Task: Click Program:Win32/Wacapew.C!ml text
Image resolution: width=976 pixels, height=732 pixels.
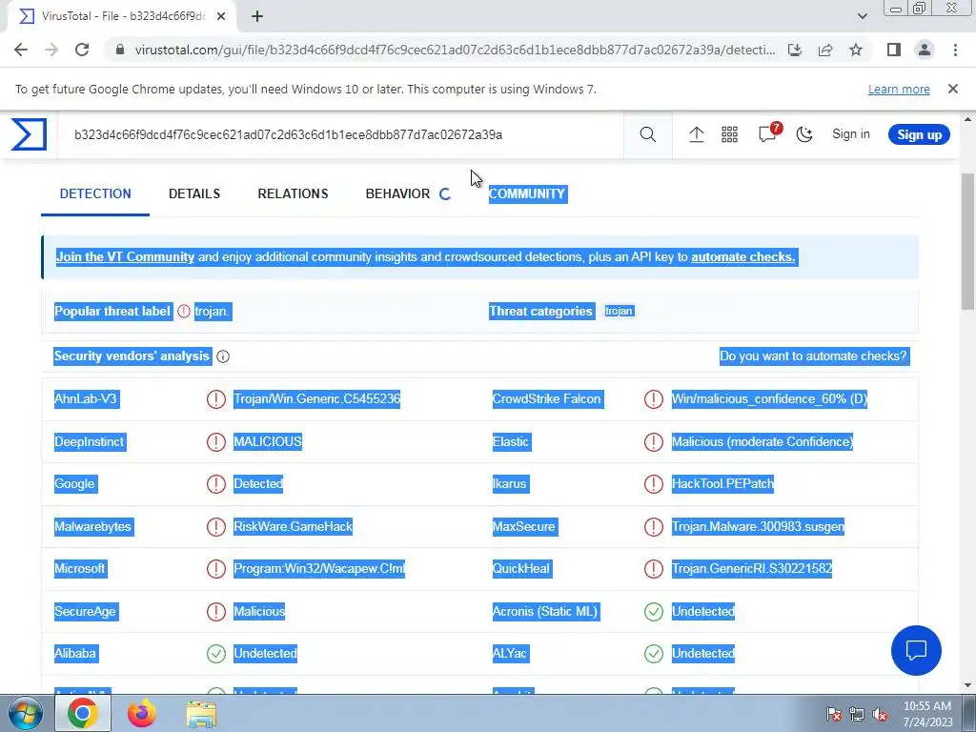Action: [319, 569]
